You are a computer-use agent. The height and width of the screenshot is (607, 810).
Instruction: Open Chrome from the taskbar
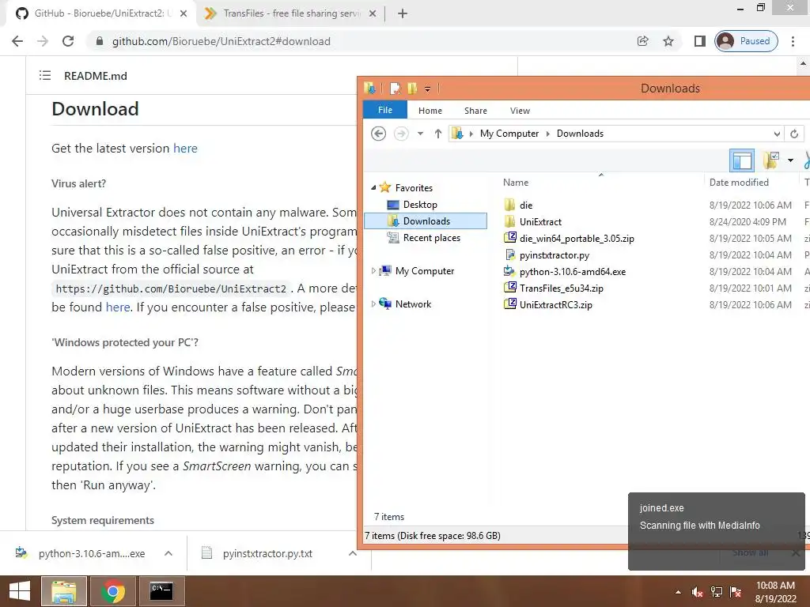click(x=112, y=591)
